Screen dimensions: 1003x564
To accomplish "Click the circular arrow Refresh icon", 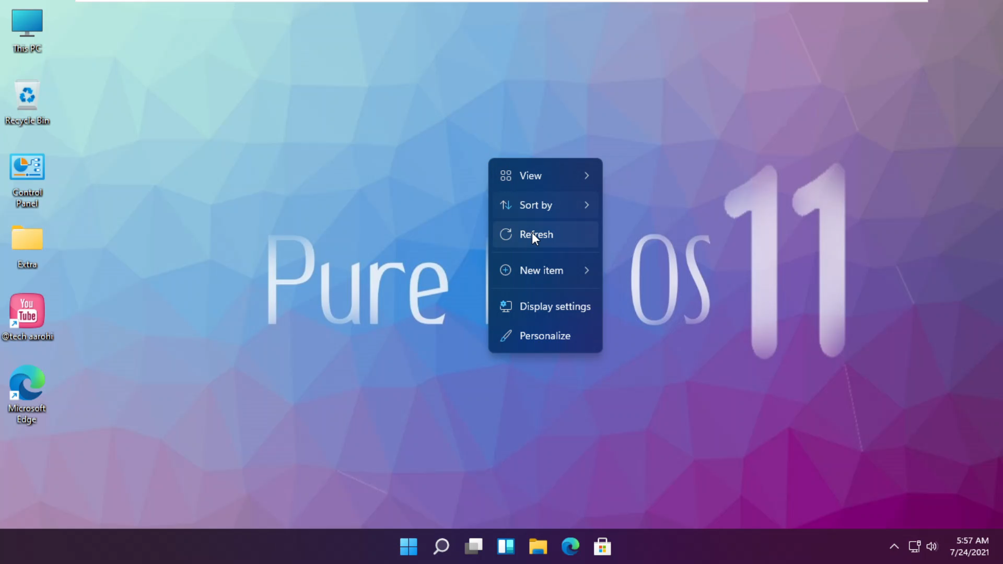I will click(506, 234).
